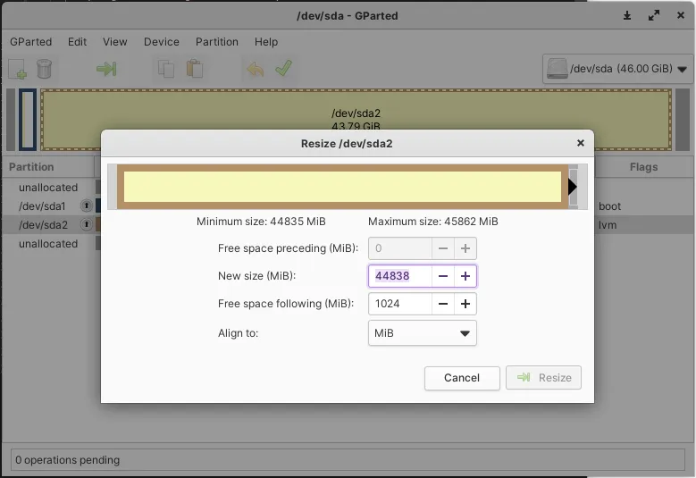Click the New size input field

[400, 276]
